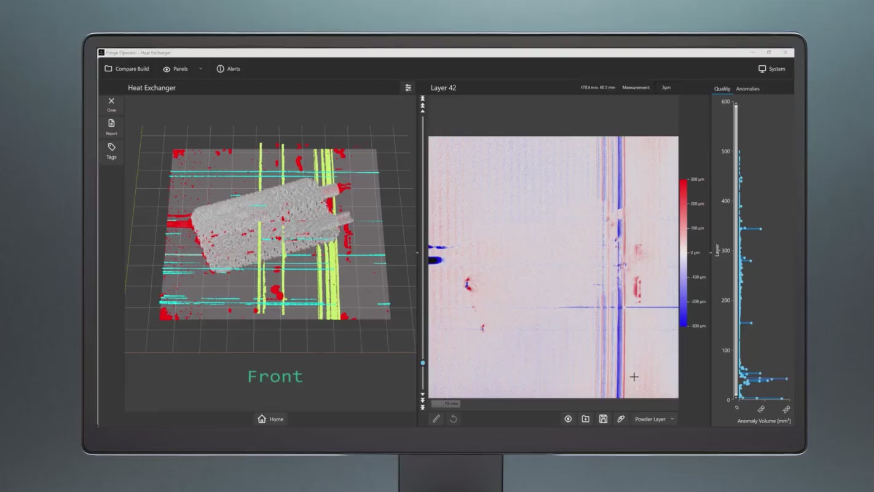Open the System menu button

pos(771,69)
